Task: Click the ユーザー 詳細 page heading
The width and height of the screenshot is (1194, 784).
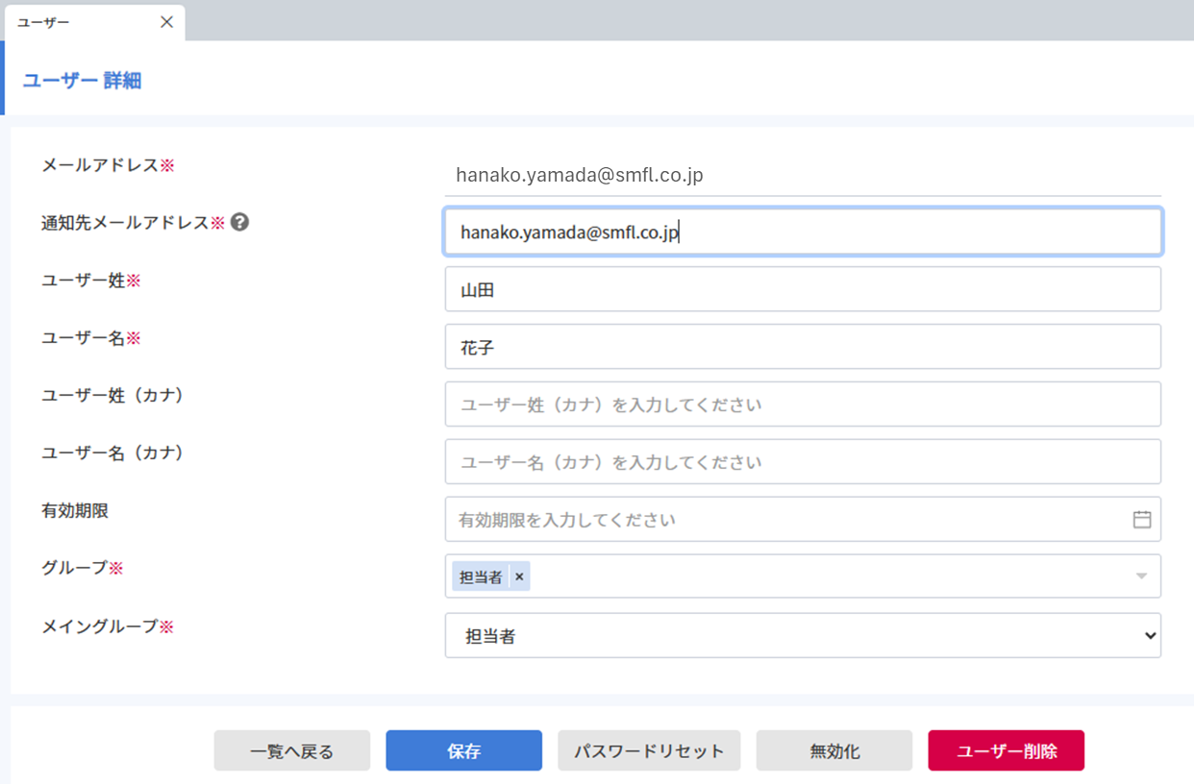Action: (x=82, y=81)
